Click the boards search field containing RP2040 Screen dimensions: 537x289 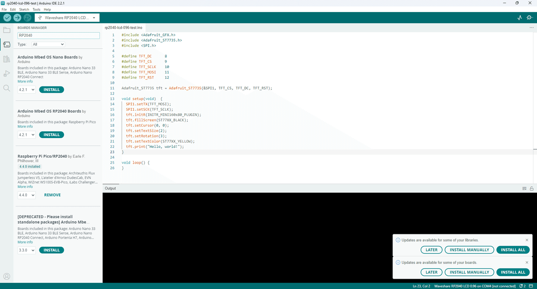click(58, 35)
